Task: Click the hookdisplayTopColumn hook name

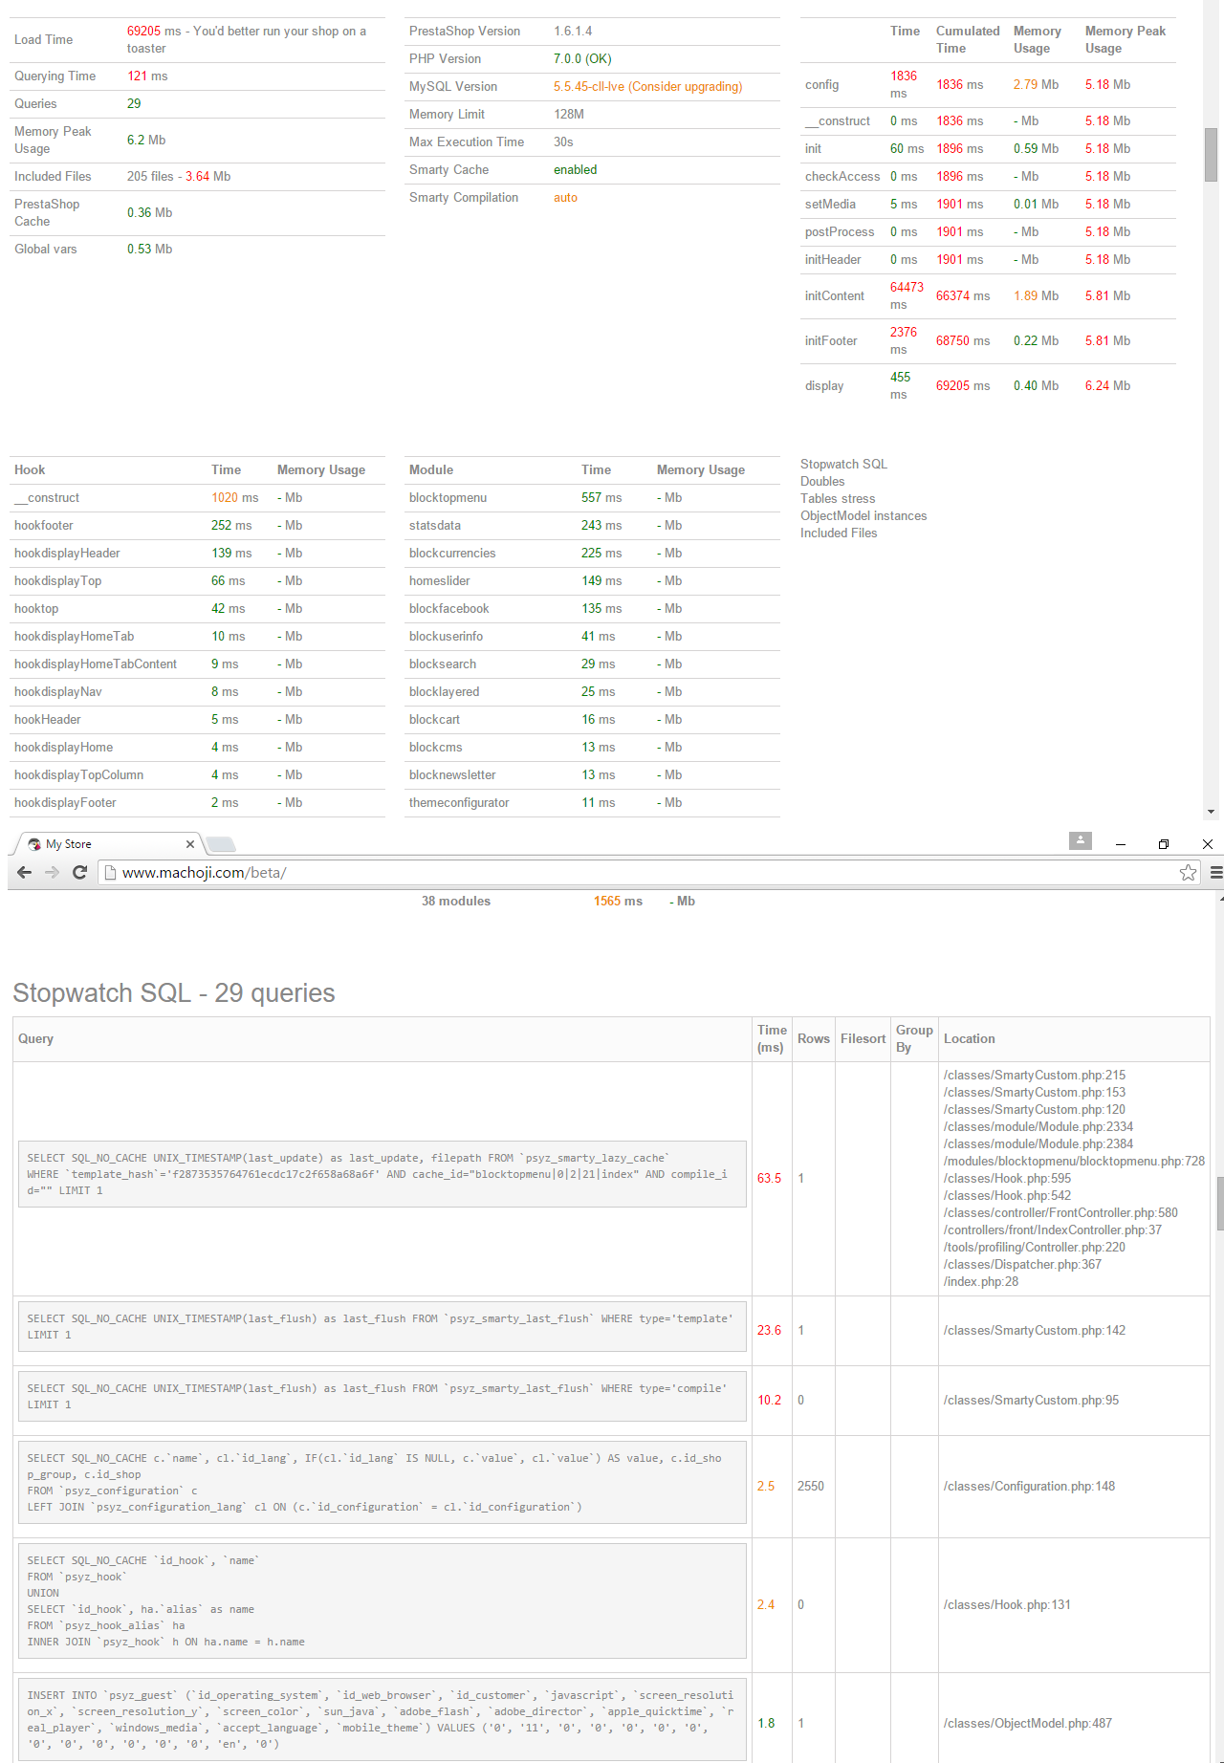Action: coord(78,775)
